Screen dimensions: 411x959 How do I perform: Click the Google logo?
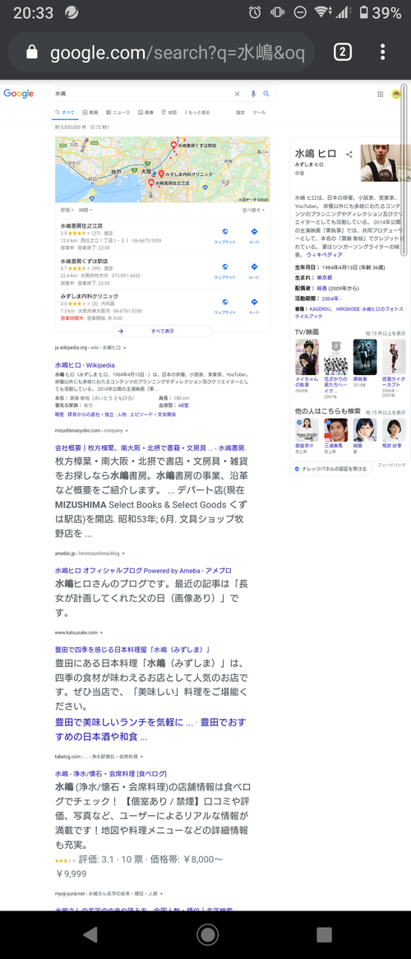tap(18, 94)
